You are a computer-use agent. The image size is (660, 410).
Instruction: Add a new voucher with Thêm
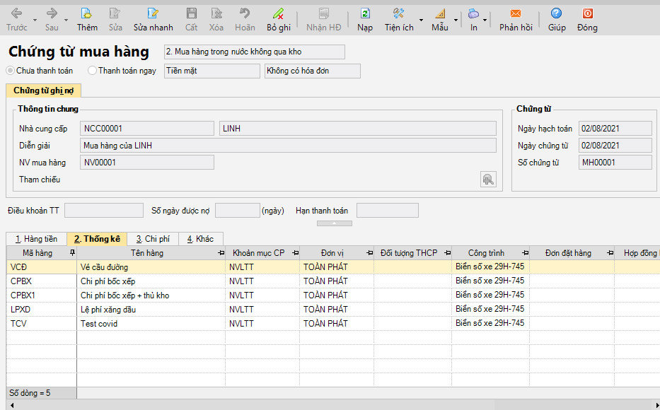coord(87,19)
